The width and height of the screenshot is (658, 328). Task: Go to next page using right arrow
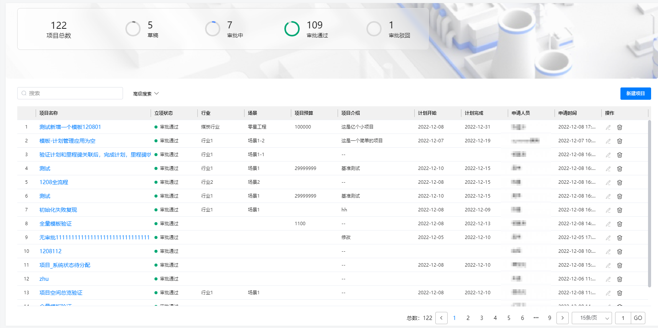click(563, 318)
